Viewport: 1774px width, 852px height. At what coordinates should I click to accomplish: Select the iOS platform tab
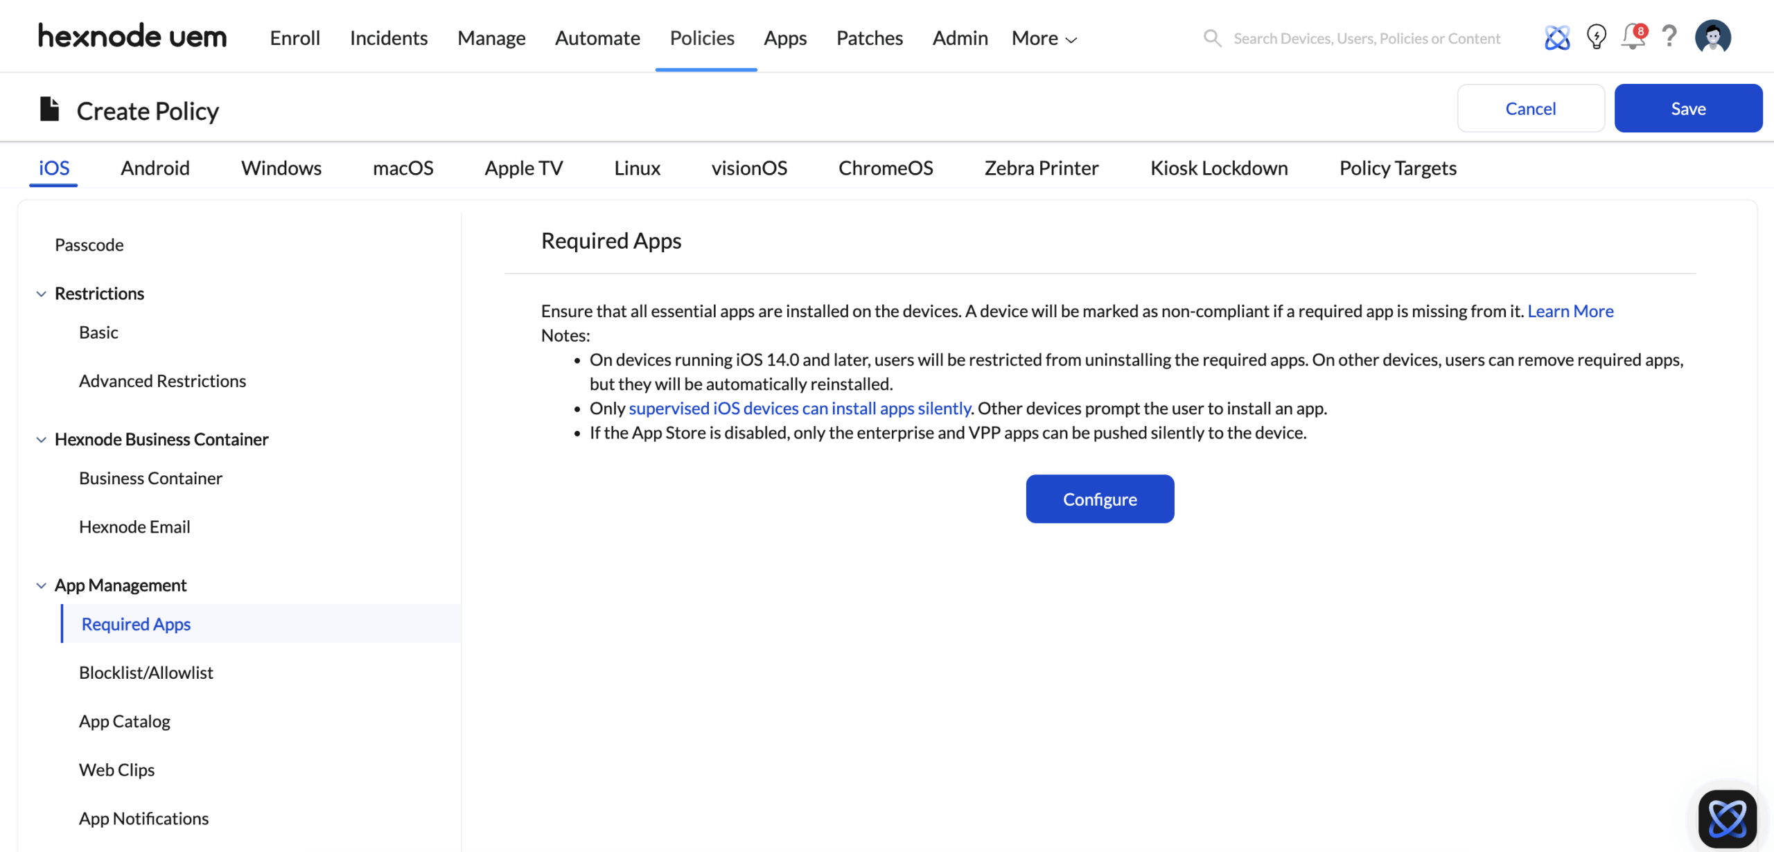(54, 168)
